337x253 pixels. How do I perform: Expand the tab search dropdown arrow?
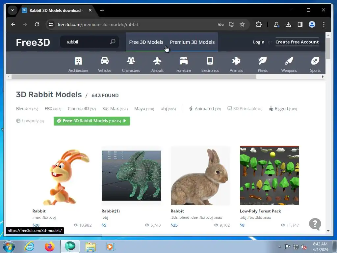(13, 10)
